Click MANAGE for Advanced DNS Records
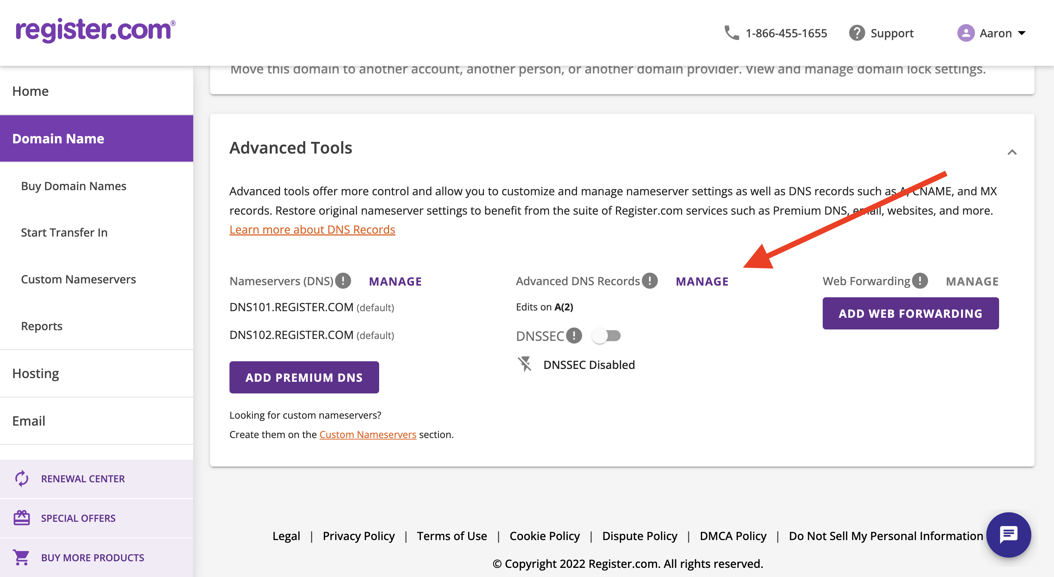This screenshot has width=1054, height=577. pos(702,281)
